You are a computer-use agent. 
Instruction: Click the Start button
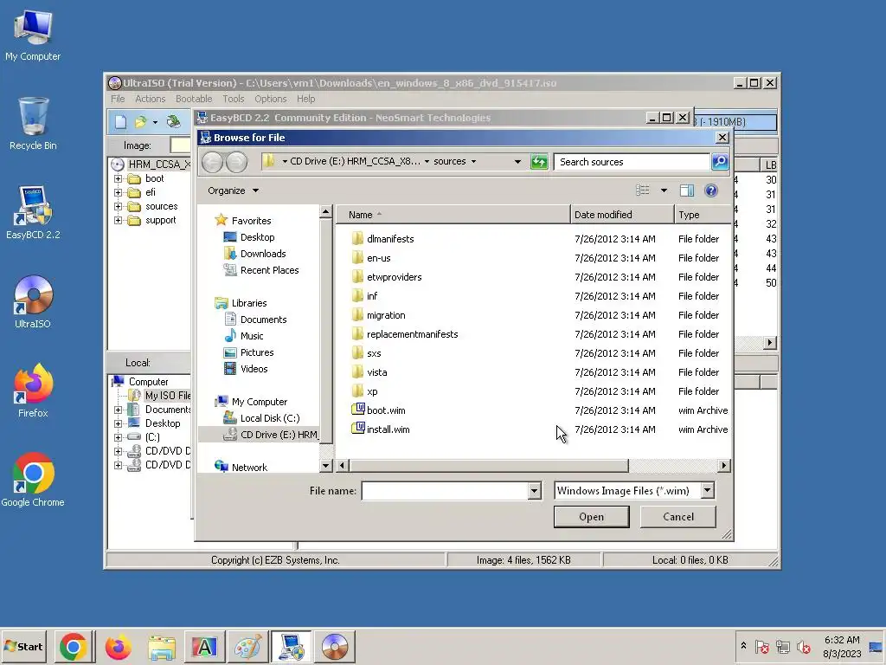pos(23,646)
